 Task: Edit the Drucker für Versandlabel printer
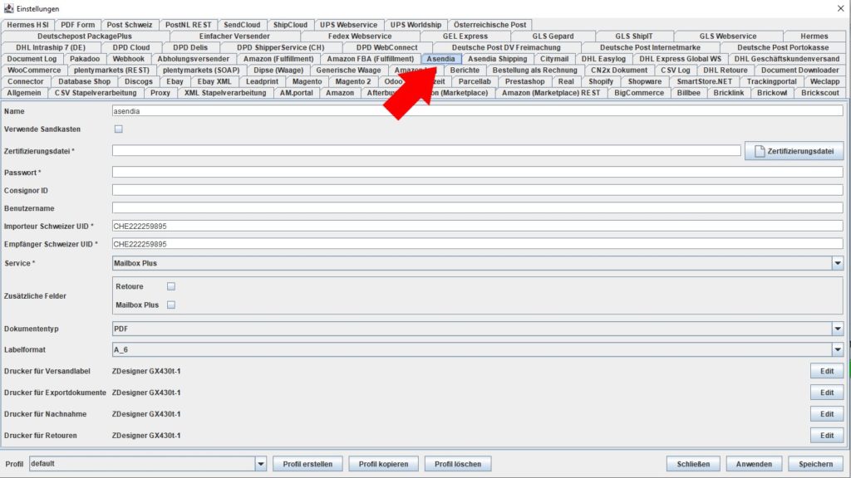[827, 371]
